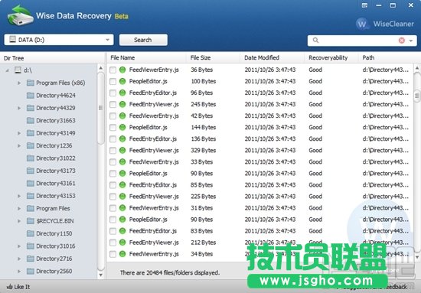Click green status icon of 225 Bytes file
This screenshot has height=293, width=421.
[x=122, y=197]
